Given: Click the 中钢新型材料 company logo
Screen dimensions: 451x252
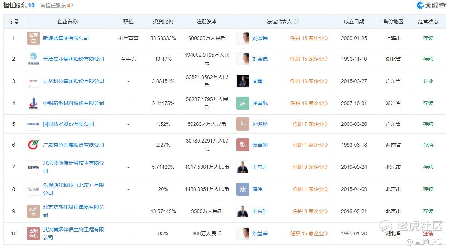Looking at the screenshot, I should coord(33,103).
